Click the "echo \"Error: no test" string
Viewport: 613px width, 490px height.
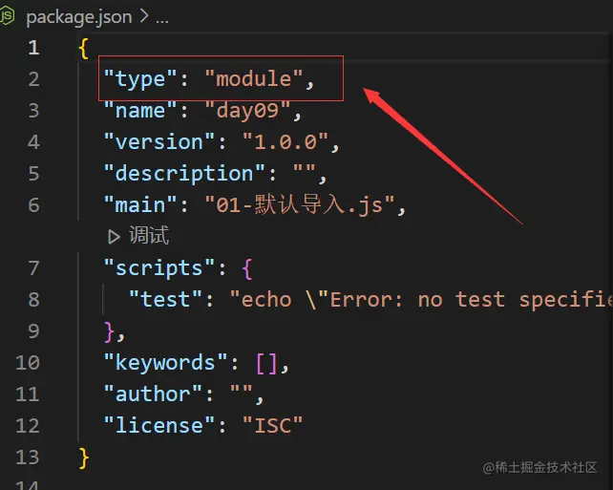pyautogui.click(x=367, y=300)
